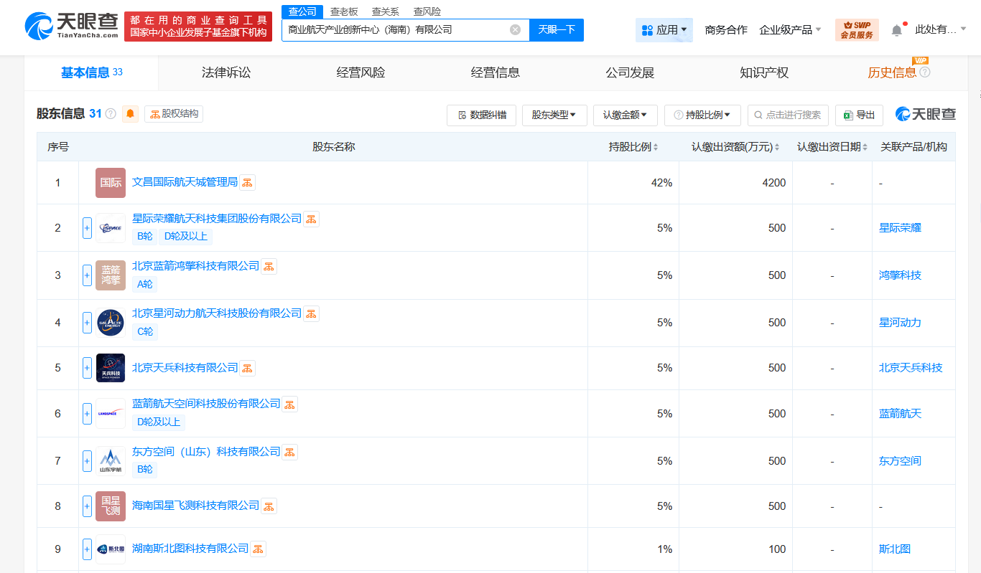Expand row 2 星际荣耀 with plus button
This screenshot has height=573, width=981.
(87, 228)
